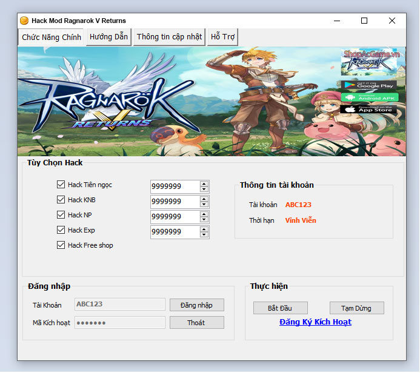Click the Vĩnh Viễn expiry text
The height and width of the screenshot is (373, 420).
pyautogui.click(x=301, y=220)
